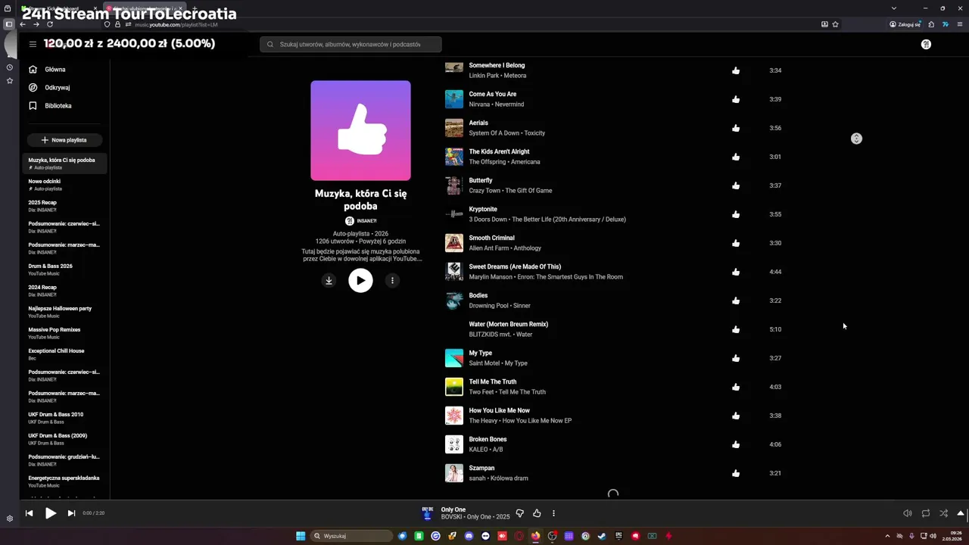This screenshot has width=969, height=545.
Task: Open the account avatar menu
Action: tap(926, 45)
